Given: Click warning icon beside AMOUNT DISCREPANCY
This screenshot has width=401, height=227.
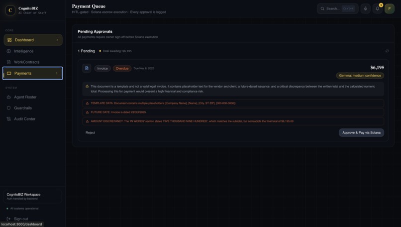Looking at the screenshot, I should coord(87,121).
